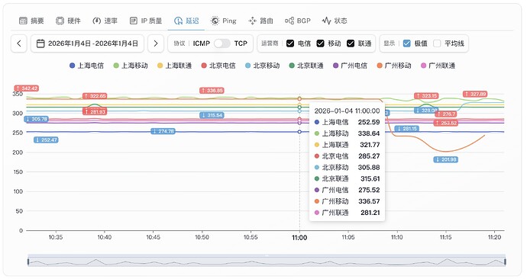Switch to the 路由 routing tab

point(260,21)
